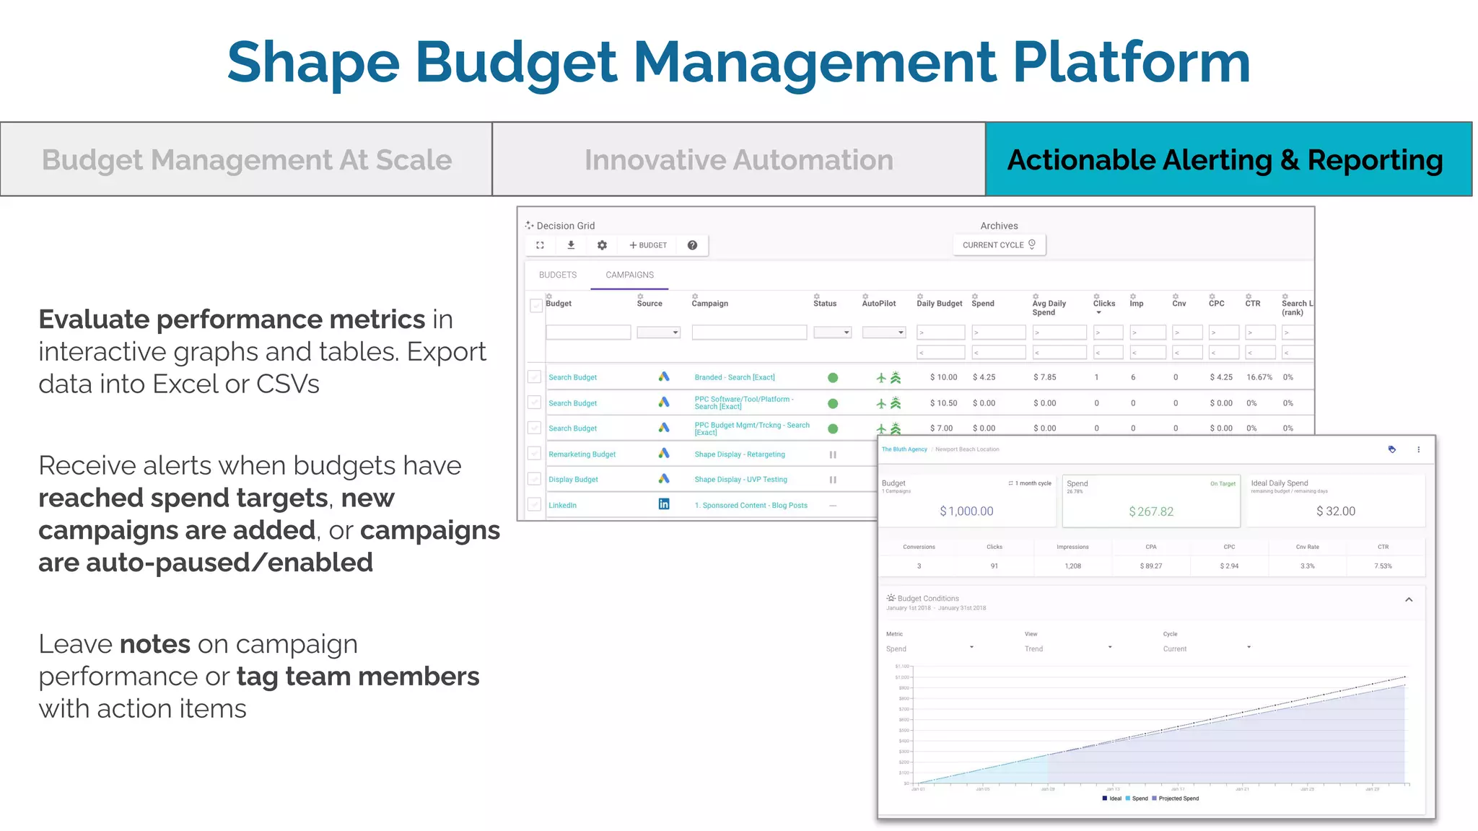Click green status dot for PPC Software/Tool/Platform
The width and height of the screenshot is (1478, 831).
833,403
